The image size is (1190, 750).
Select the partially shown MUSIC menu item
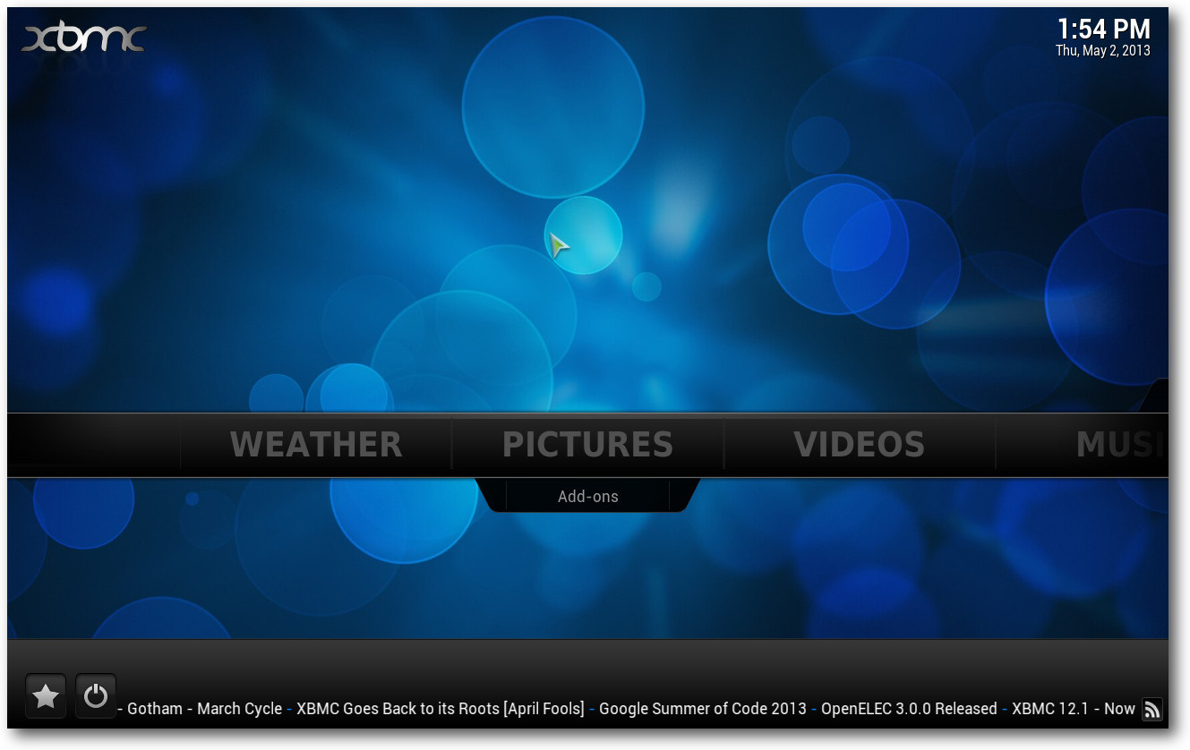pyautogui.click(x=1122, y=445)
